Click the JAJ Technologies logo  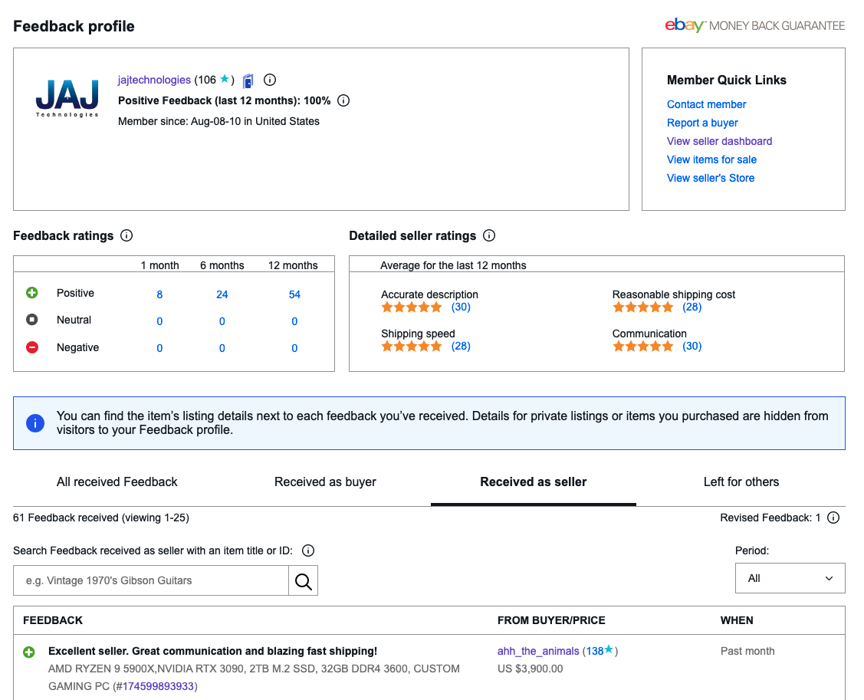pos(67,97)
